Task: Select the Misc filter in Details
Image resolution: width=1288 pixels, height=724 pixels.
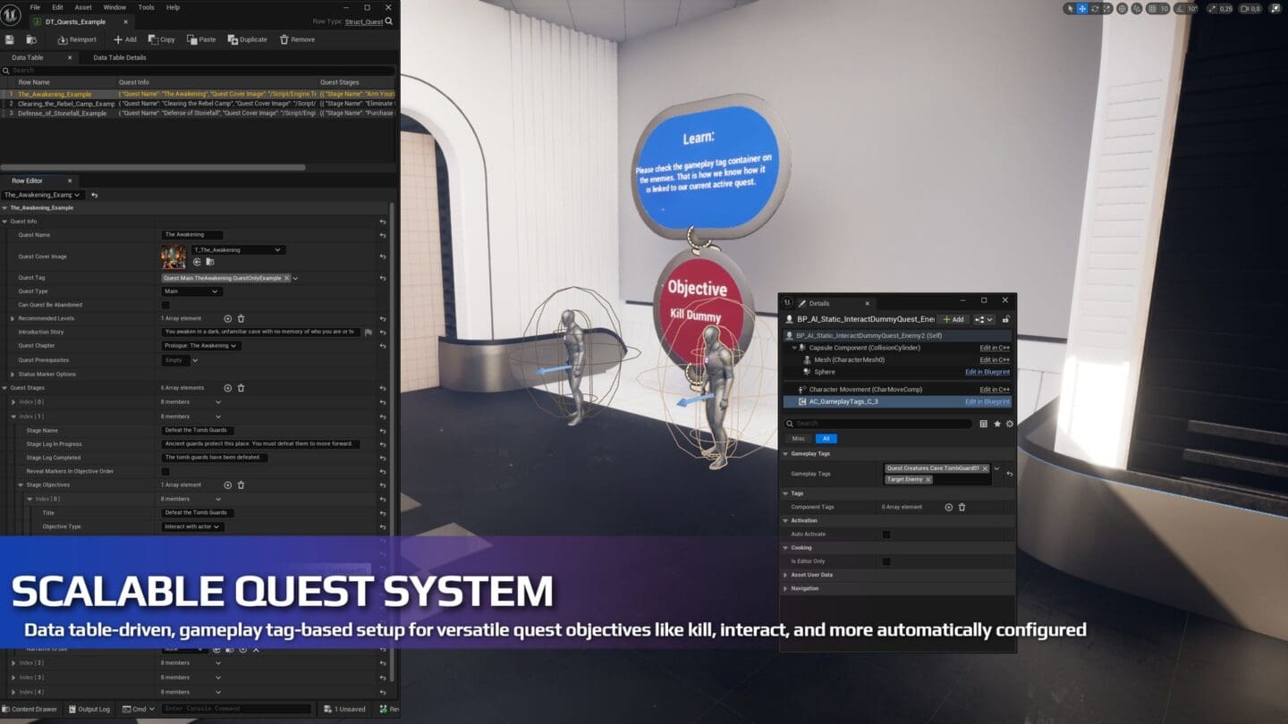Action: coord(798,438)
